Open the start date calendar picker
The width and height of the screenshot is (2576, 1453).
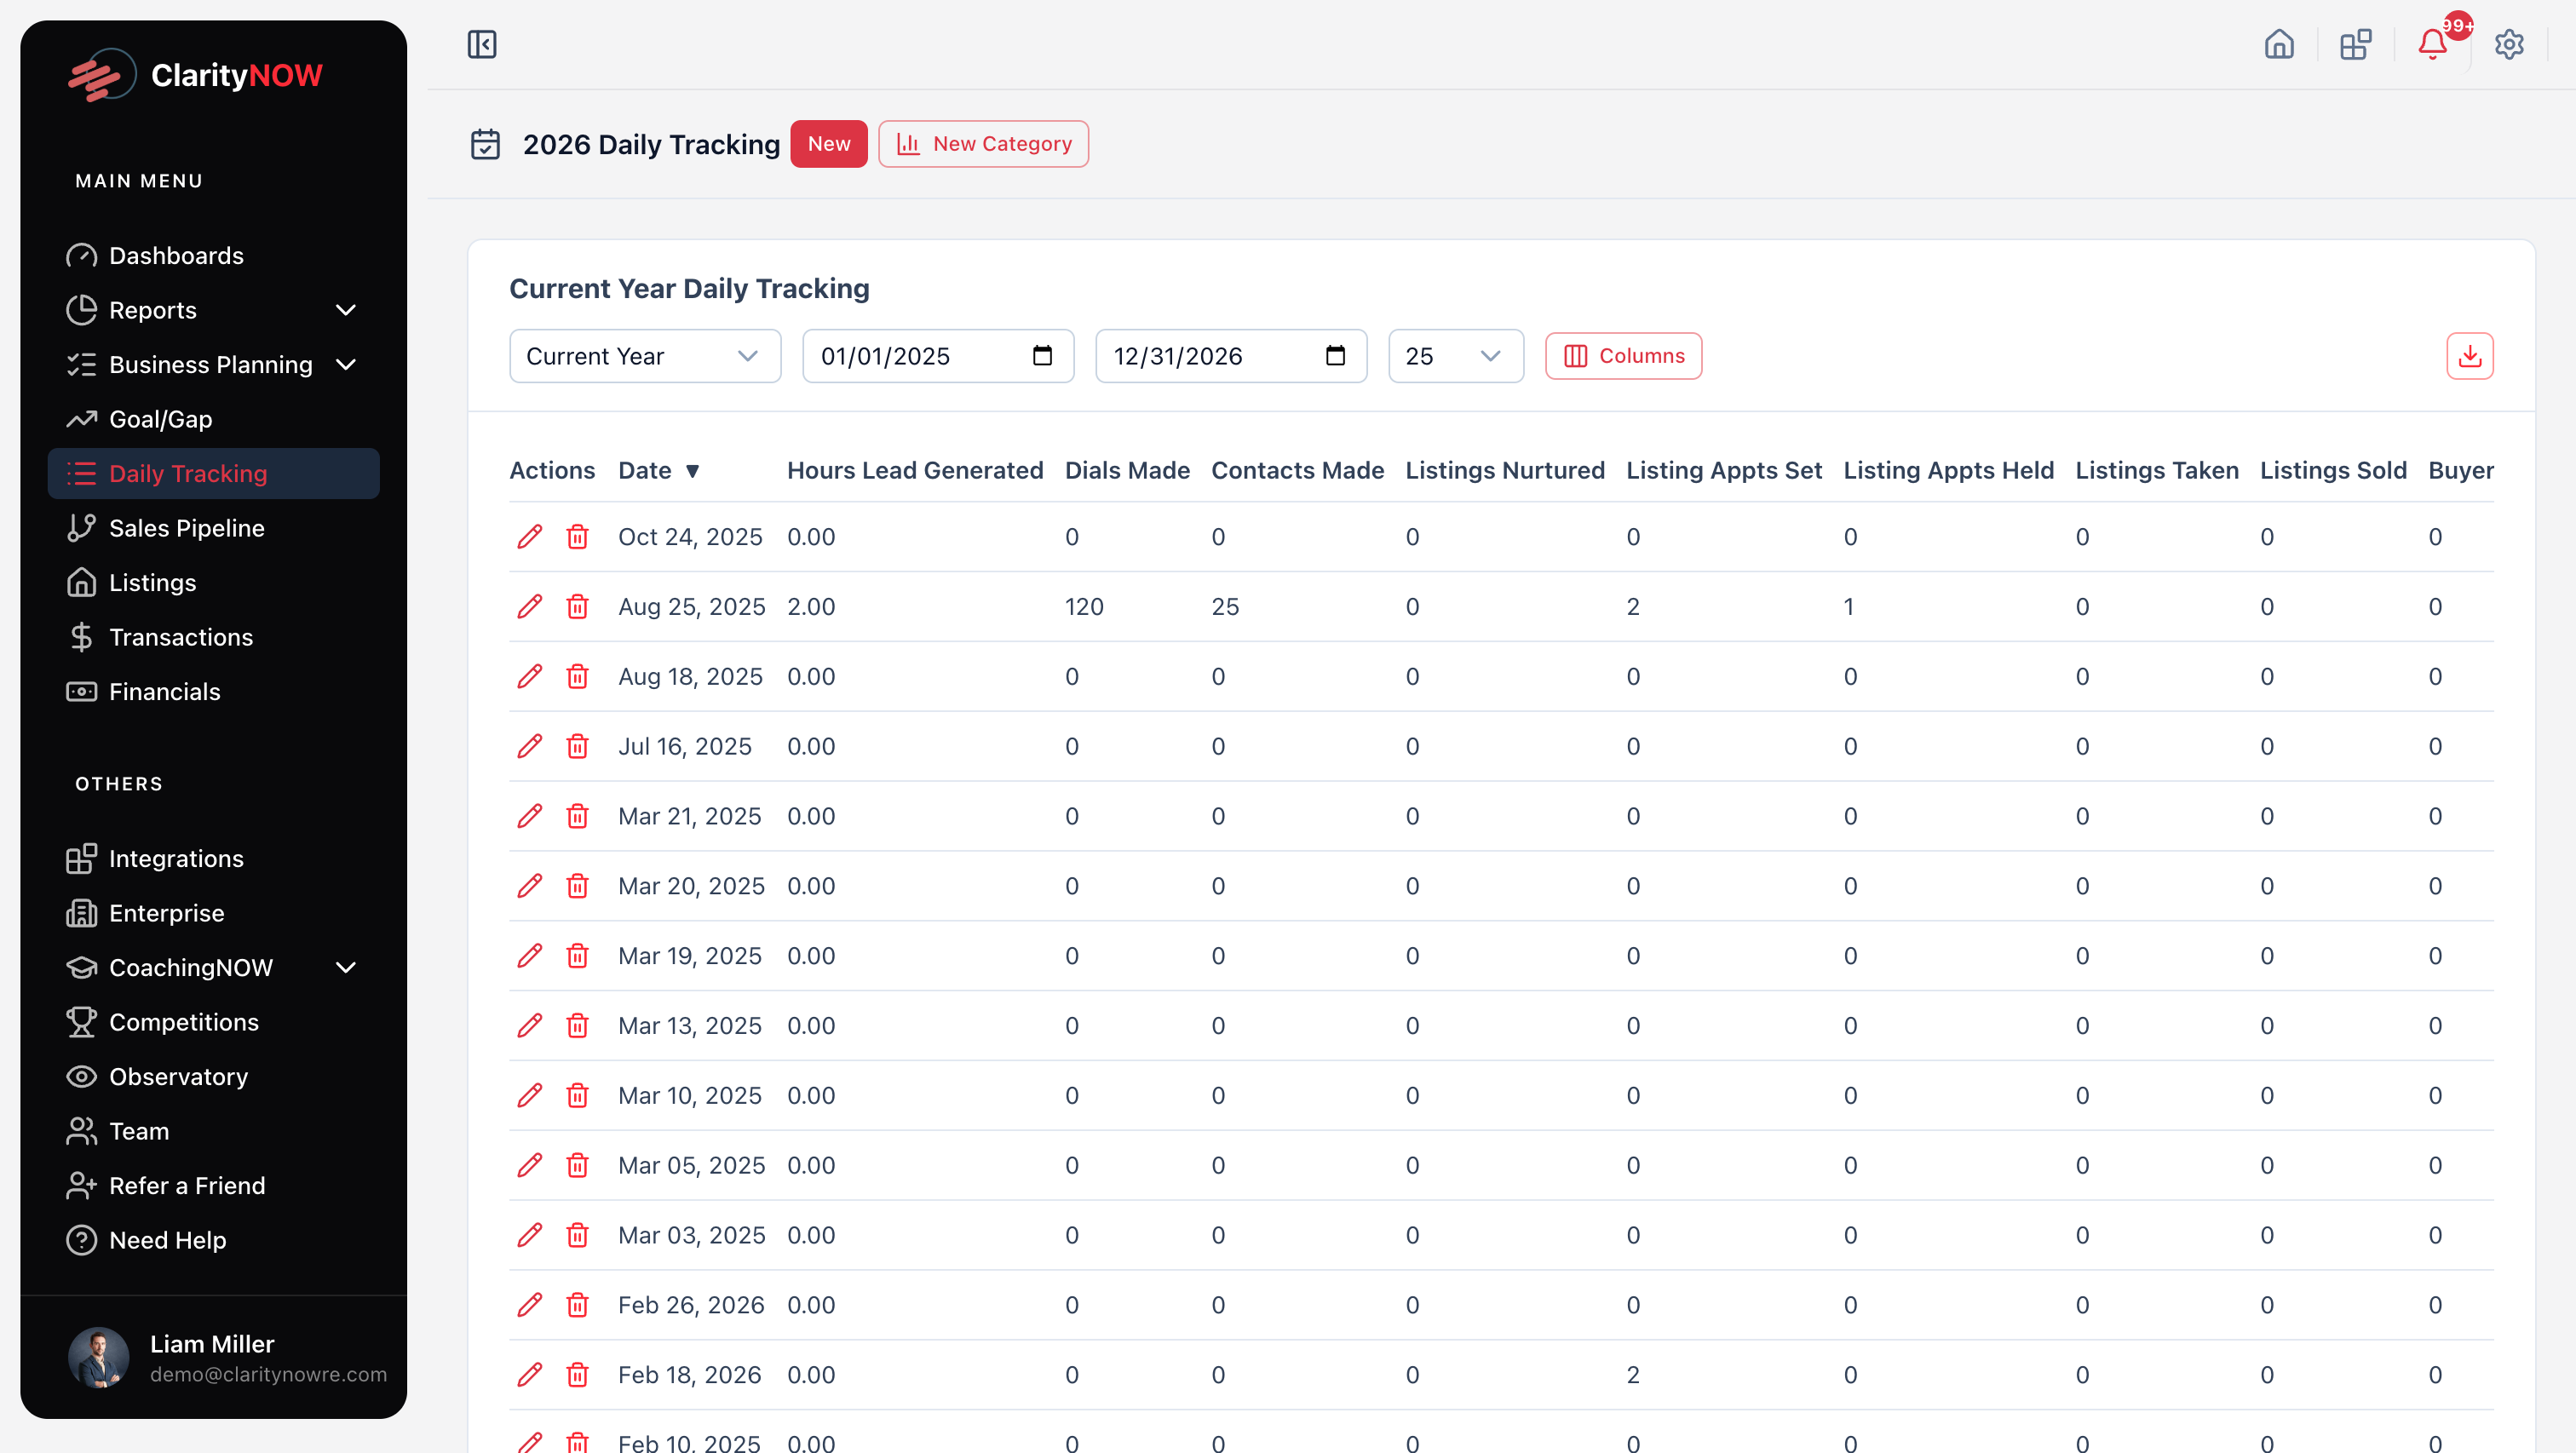point(1042,356)
